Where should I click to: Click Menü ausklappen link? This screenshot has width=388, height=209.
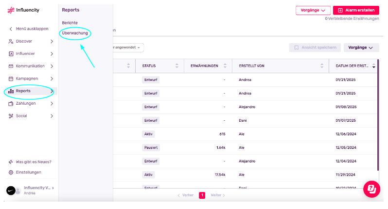point(32,29)
